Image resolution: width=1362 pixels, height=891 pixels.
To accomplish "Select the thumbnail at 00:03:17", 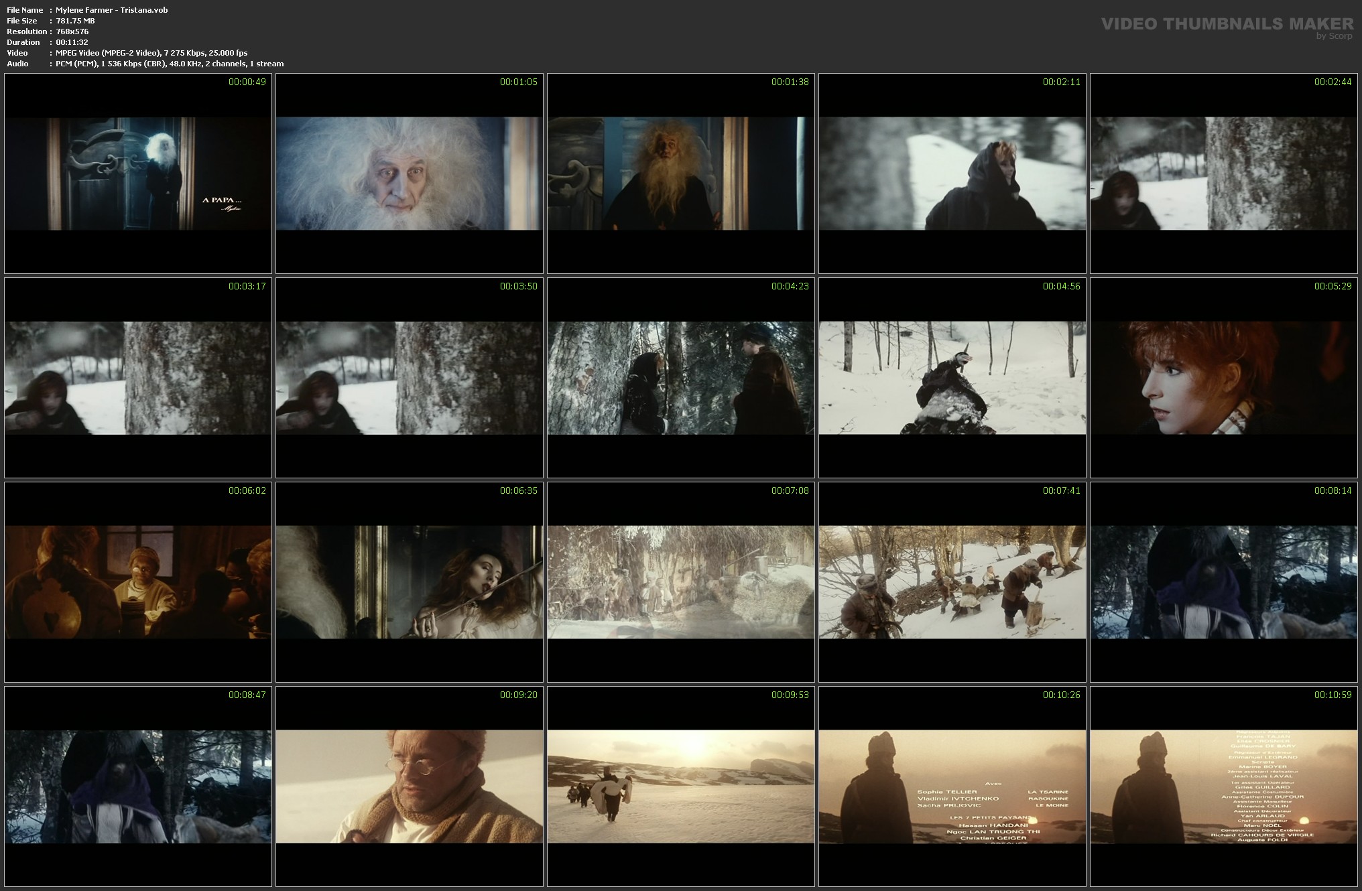I will [x=138, y=378].
